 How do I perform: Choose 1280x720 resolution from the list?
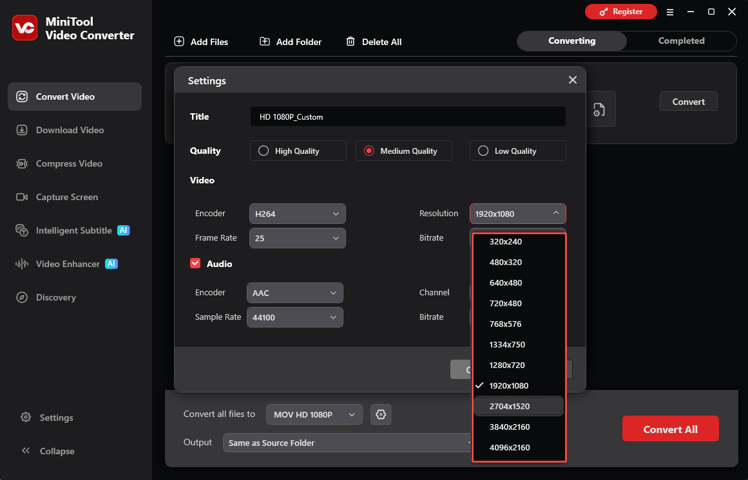point(519,365)
